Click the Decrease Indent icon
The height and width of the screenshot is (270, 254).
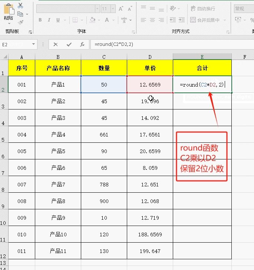173,20
